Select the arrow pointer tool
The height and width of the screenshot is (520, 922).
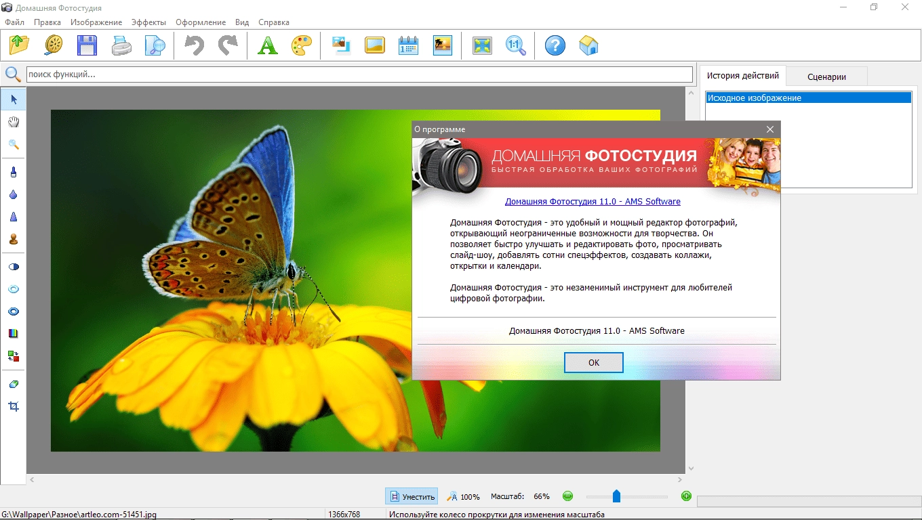[14, 99]
